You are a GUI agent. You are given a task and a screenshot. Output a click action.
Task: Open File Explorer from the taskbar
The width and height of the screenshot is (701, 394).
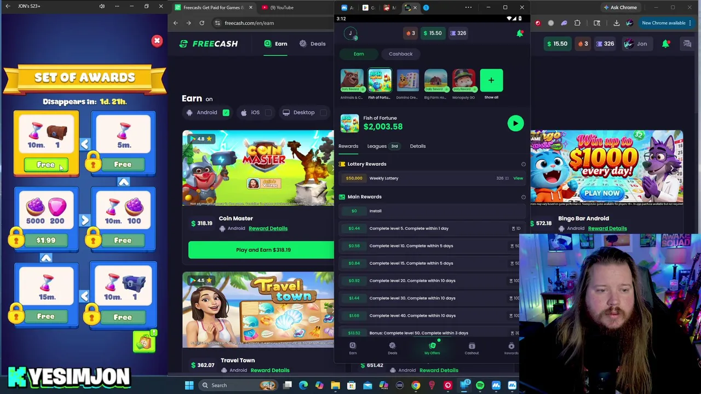[335, 385]
